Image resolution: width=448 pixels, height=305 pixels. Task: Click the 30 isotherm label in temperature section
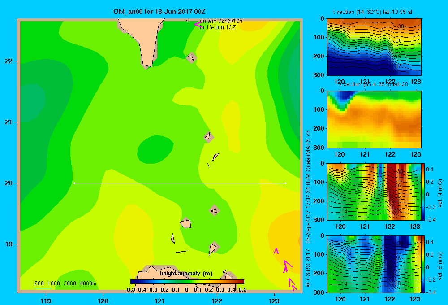401,26
